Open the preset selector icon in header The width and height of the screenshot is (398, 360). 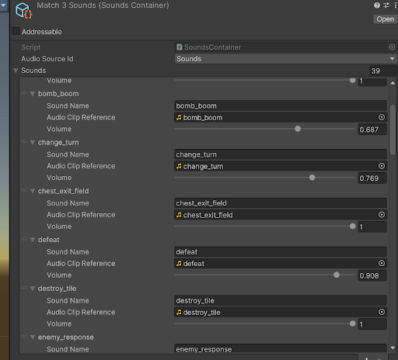click(x=386, y=5)
